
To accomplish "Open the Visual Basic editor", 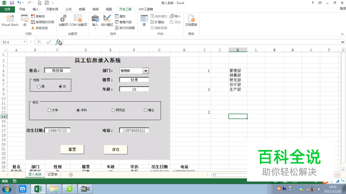I will tap(10, 20).
